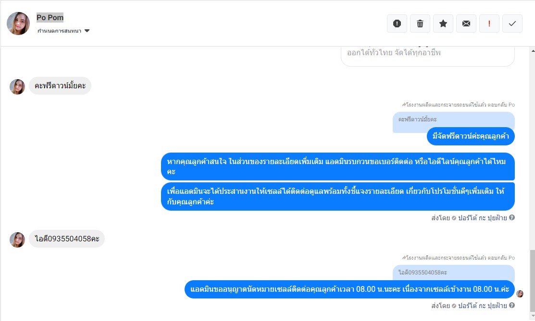Click scrollbar up arrow in chat
The image size is (535, 321).
pyautogui.click(x=533, y=51)
